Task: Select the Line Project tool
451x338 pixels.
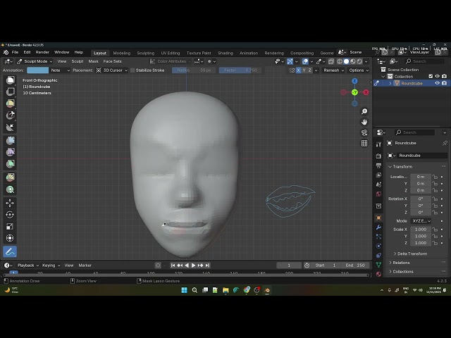Action: point(11,127)
